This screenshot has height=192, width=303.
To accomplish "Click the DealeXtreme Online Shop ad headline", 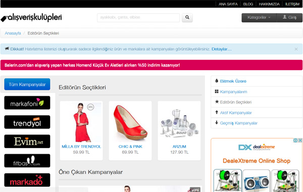I will [257, 161].
